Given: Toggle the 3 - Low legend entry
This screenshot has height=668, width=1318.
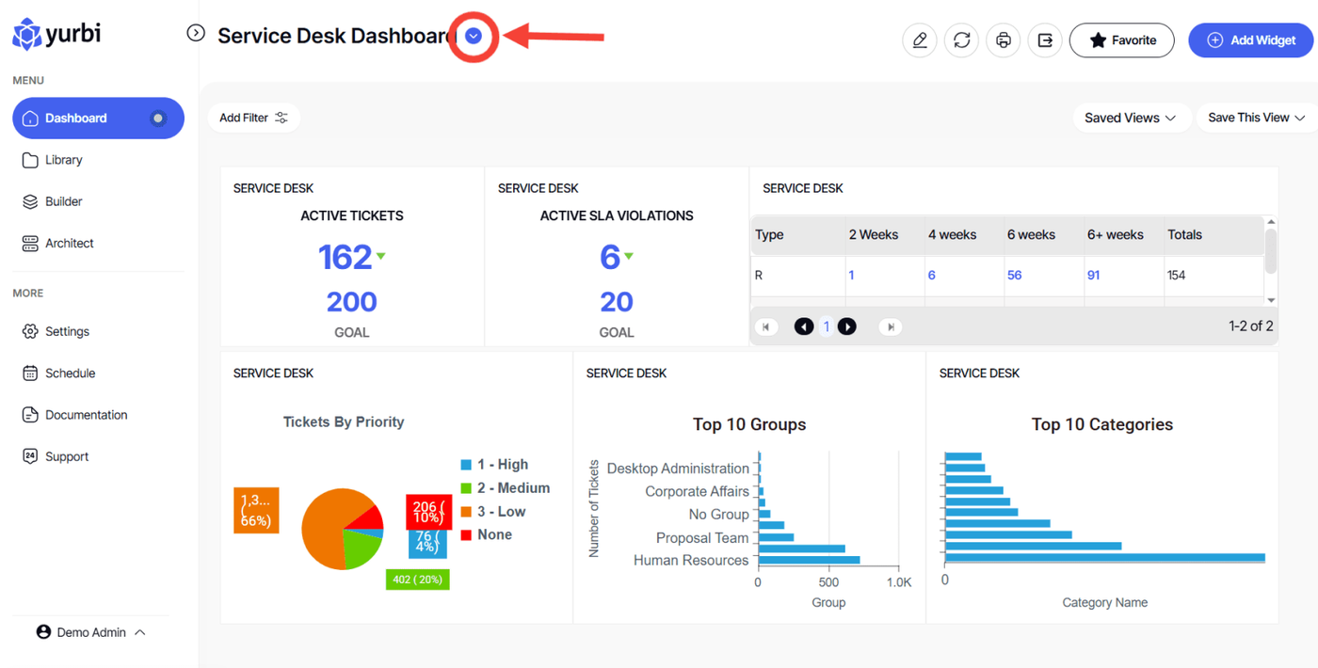Looking at the screenshot, I should click(x=493, y=512).
